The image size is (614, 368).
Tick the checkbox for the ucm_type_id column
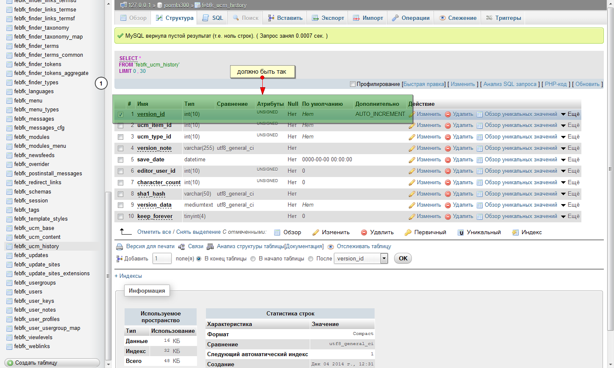[x=121, y=137]
